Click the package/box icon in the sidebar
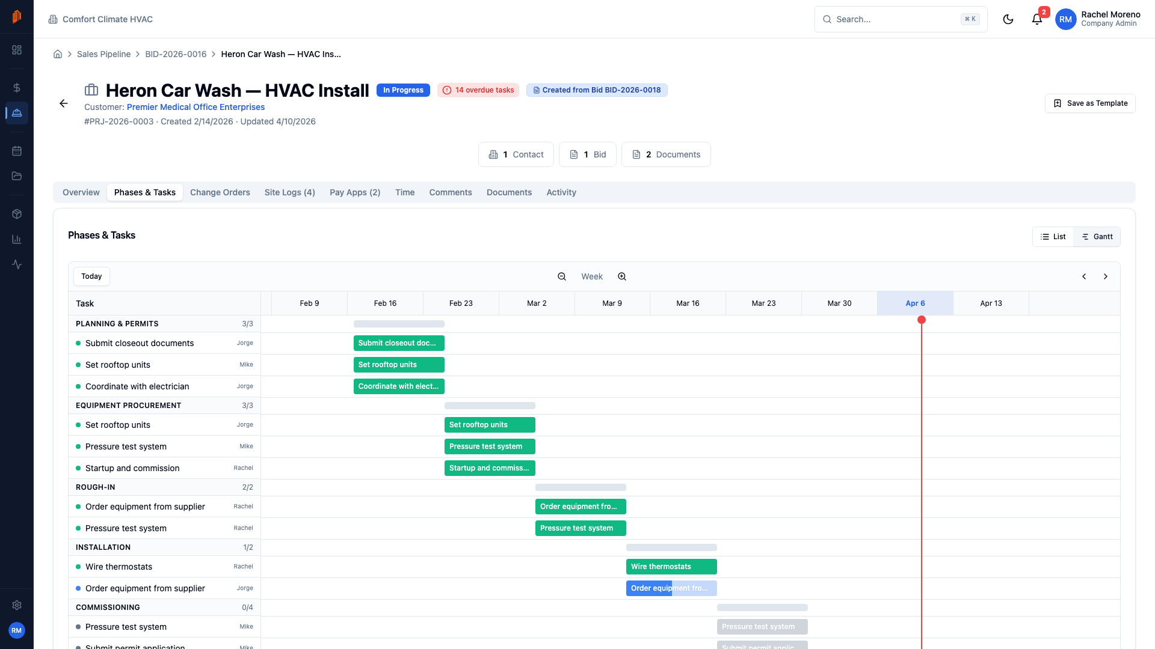1155x649 pixels. 17,213
